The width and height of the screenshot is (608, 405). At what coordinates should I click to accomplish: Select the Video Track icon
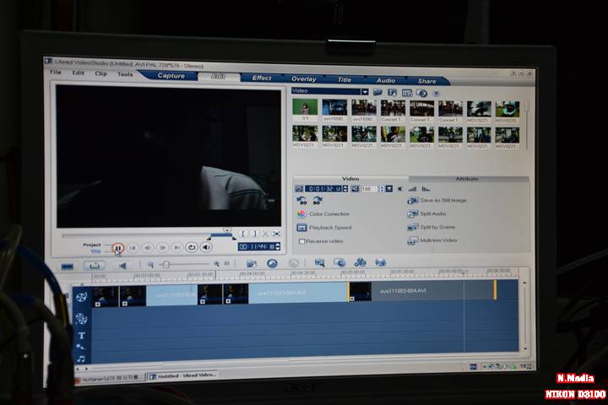pos(81,297)
